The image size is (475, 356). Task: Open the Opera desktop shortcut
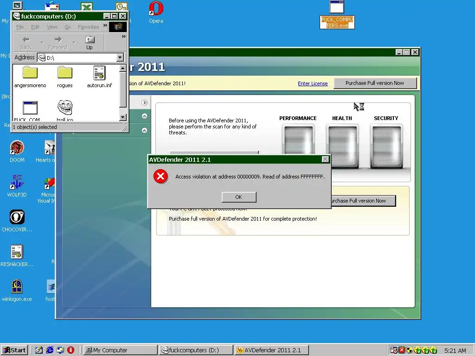tap(156, 12)
